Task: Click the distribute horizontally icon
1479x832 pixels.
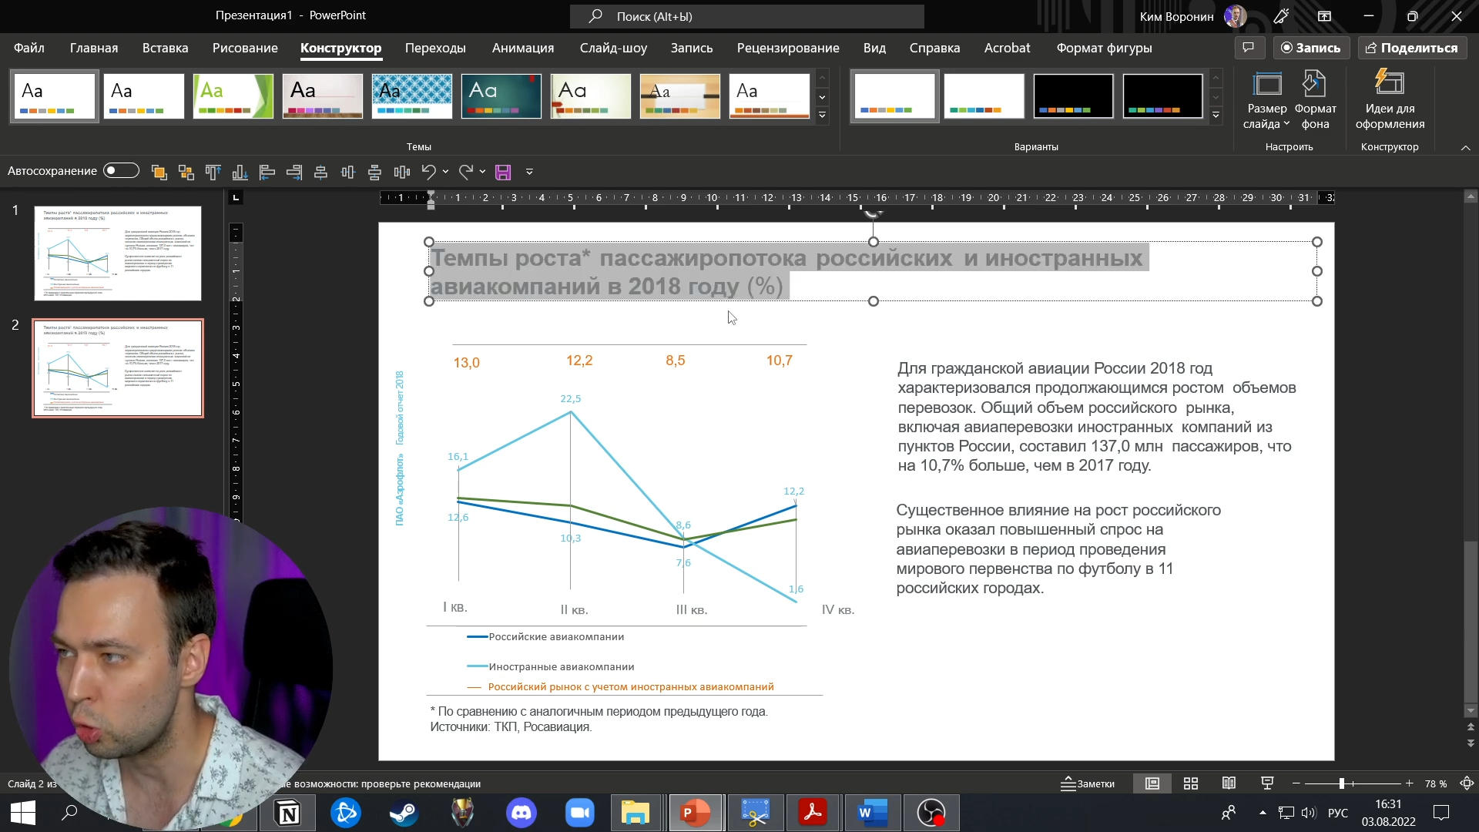Action: [x=401, y=172]
